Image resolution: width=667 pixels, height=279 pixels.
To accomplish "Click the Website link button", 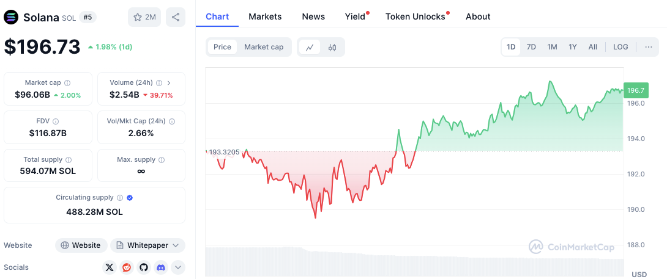I will [x=81, y=245].
